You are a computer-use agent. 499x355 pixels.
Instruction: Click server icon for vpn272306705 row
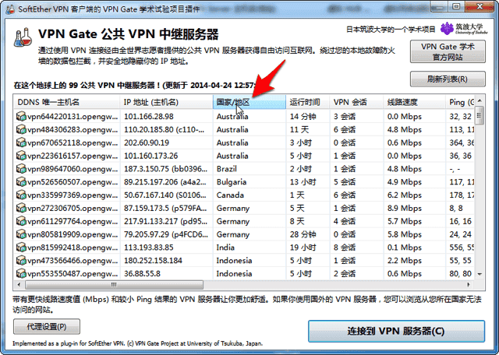tap(21, 208)
